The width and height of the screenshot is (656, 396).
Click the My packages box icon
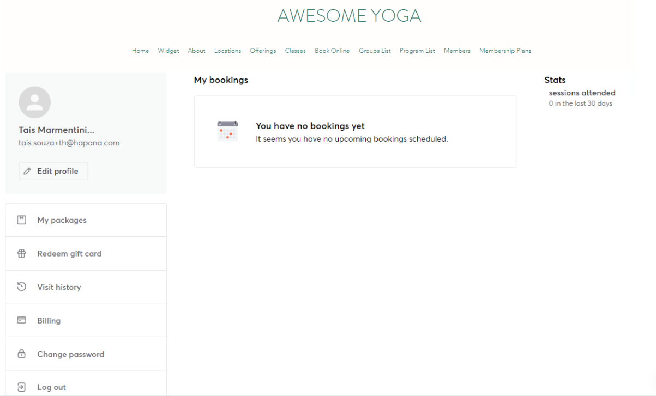22,220
